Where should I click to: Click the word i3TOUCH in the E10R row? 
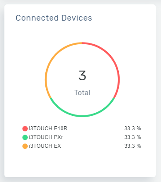coord(40,128)
